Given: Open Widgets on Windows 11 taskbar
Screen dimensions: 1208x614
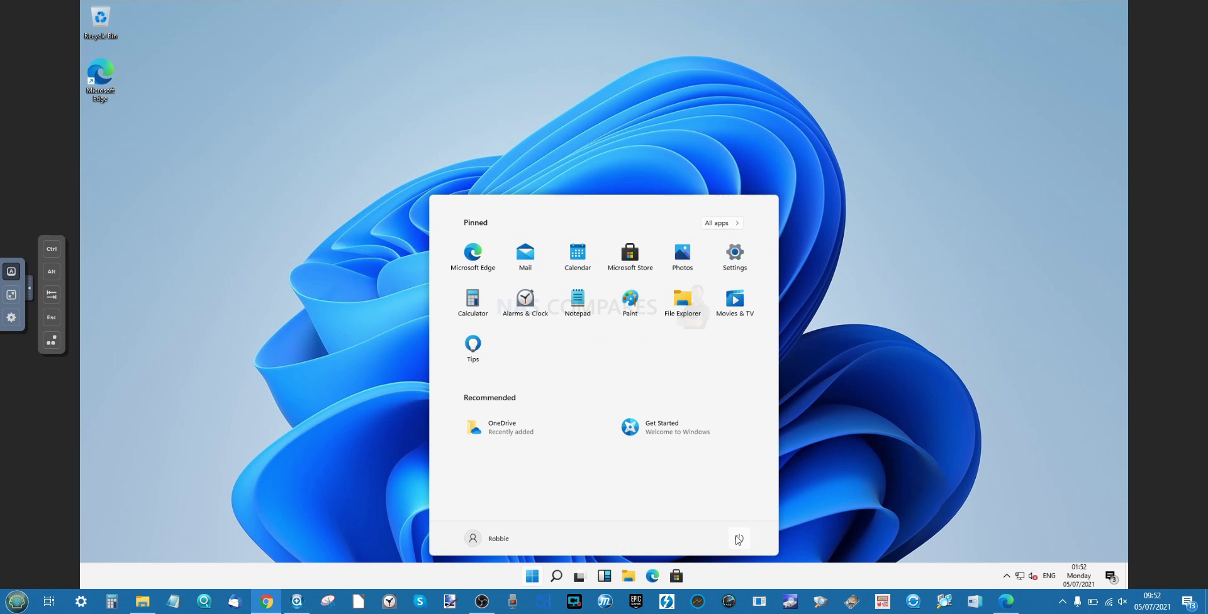Looking at the screenshot, I should (604, 576).
